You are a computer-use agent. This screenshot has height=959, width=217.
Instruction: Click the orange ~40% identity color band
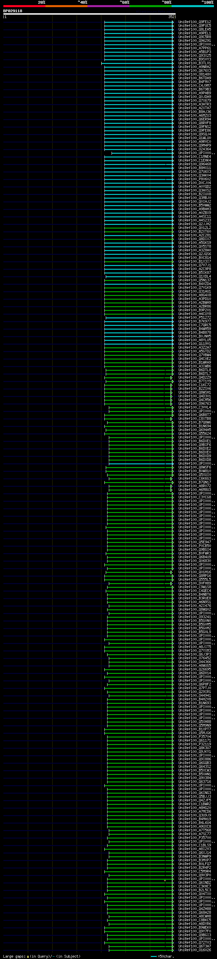[66, 6]
